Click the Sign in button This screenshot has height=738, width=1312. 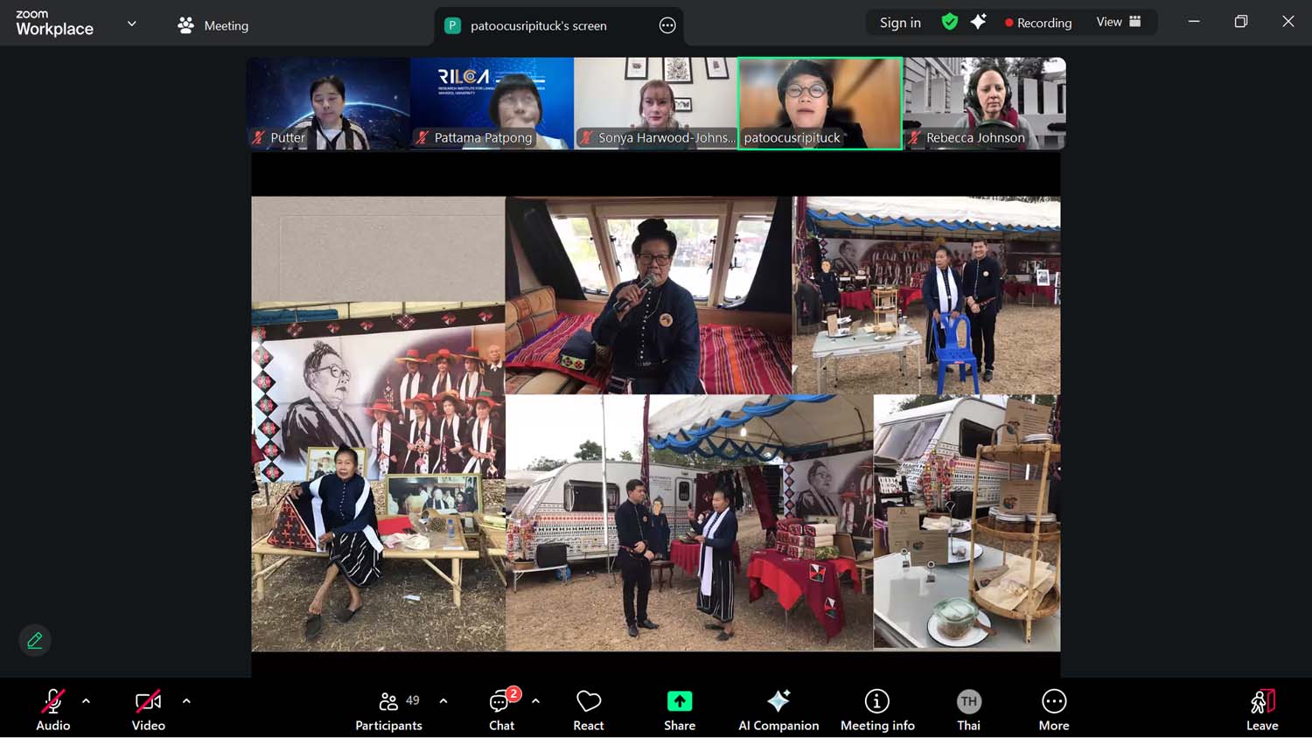(x=900, y=23)
